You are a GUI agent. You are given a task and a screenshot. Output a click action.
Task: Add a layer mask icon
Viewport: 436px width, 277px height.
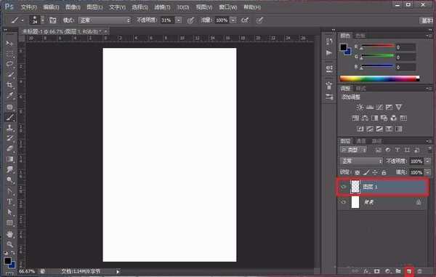(376, 271)
